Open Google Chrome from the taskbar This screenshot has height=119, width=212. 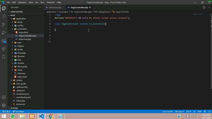[x=51, y=116]
